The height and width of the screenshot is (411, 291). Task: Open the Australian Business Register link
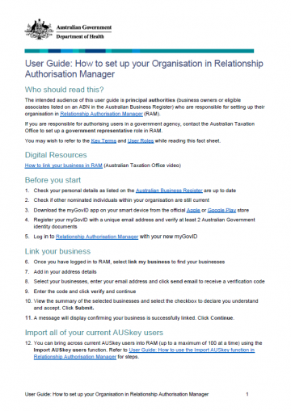tap(169, 191)
